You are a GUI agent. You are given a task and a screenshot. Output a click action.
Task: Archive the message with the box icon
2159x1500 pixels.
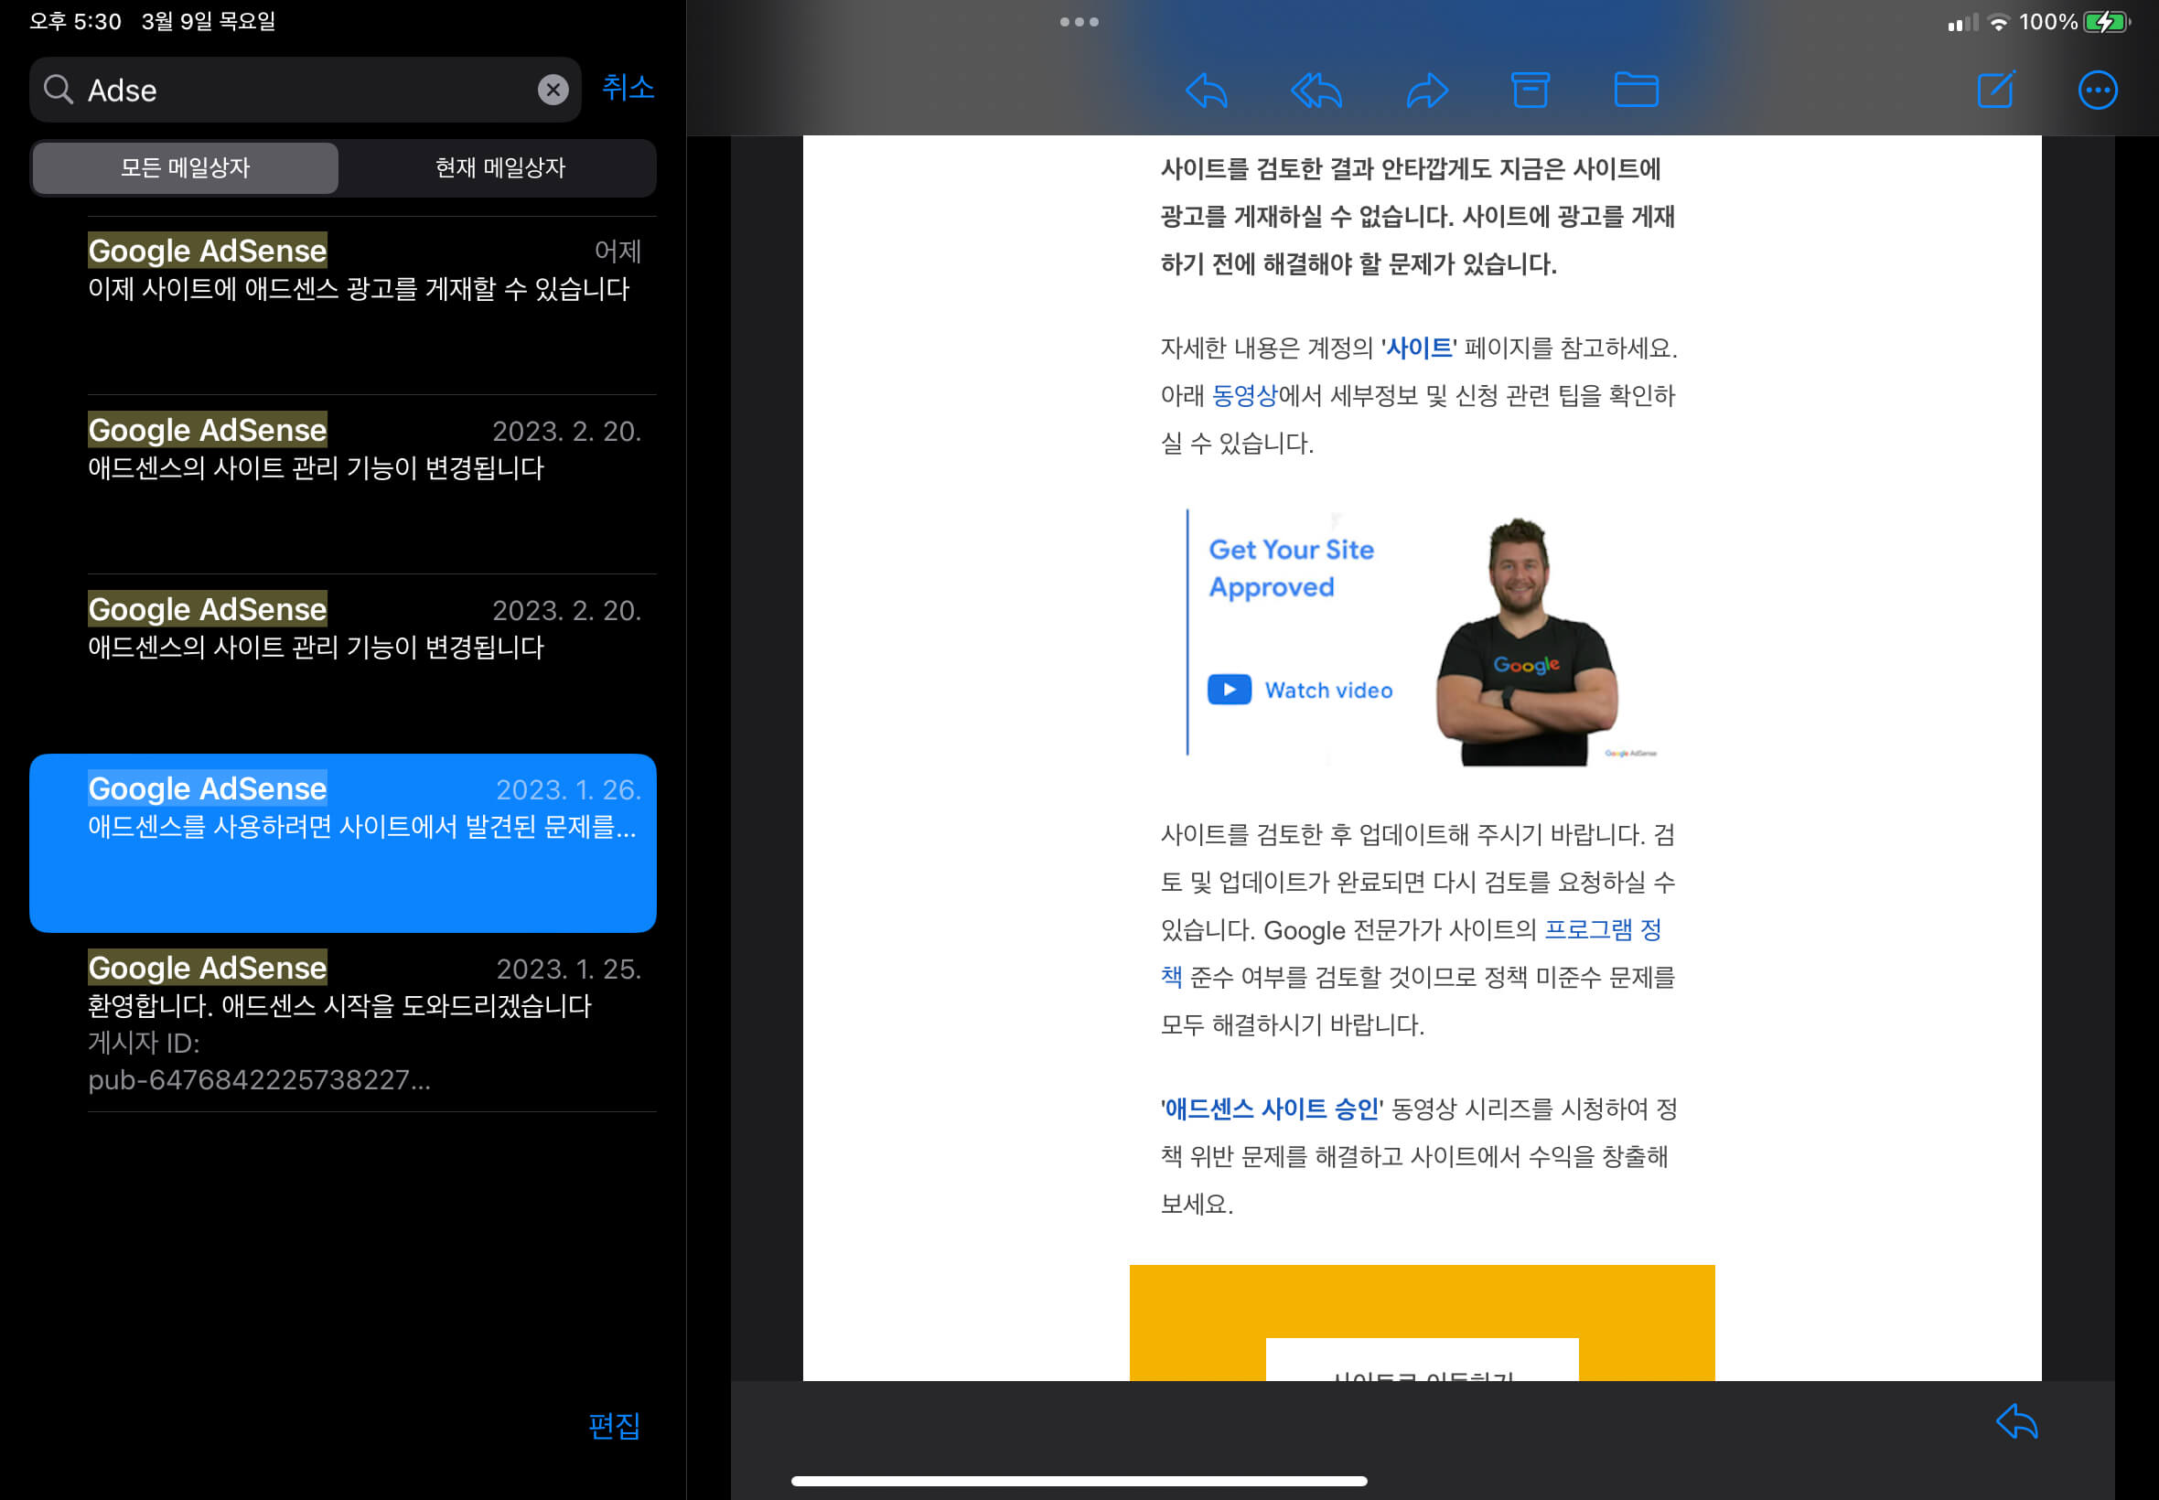coord(1531,91)
